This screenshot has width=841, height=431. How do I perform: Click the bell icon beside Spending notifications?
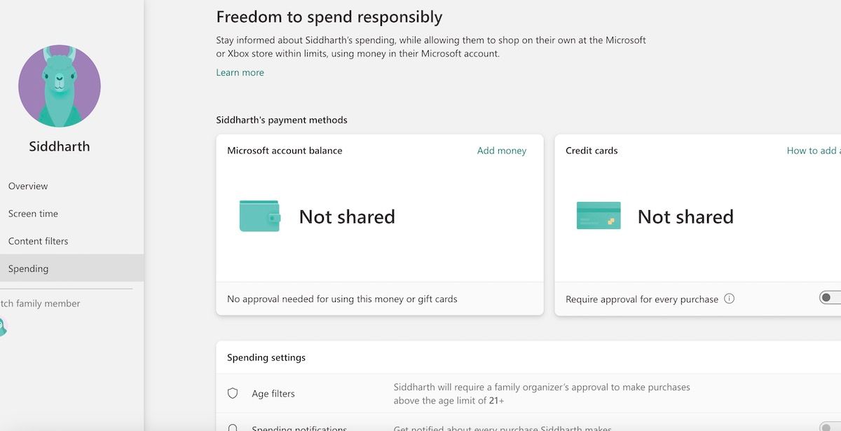coord(233,427)
